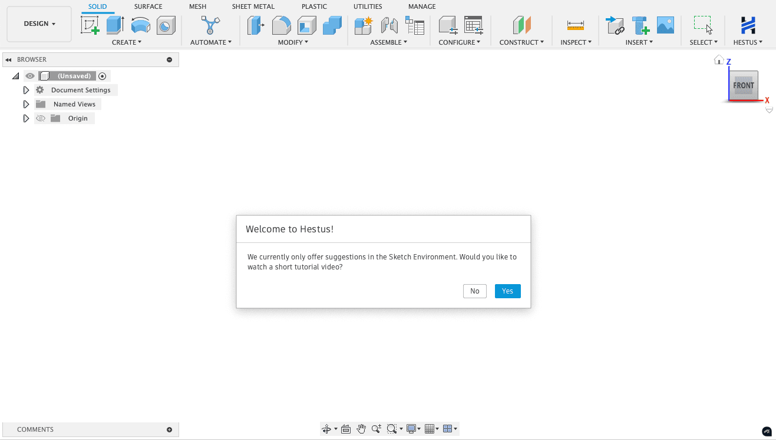Select the Shell tool icon

[307, 25]
